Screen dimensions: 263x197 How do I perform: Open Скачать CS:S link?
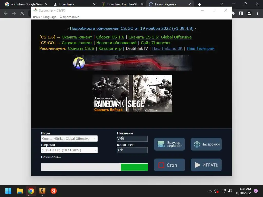[x=81, y=48]
